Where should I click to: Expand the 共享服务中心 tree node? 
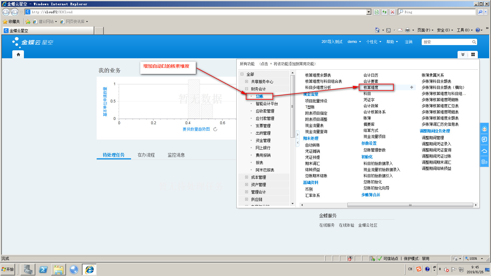coord(246,82)
